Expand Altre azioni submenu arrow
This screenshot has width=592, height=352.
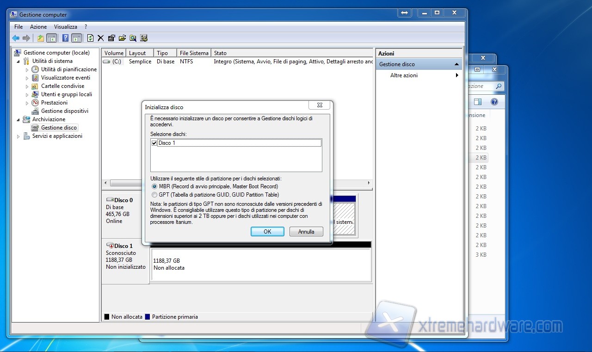[457, 75]
